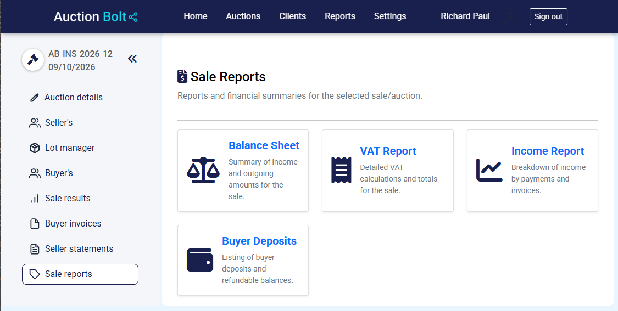This screenshot has width=618, height=311.
Task: Click 'Detailed VAT calculations and totals' description
Action: coord(398,179)
